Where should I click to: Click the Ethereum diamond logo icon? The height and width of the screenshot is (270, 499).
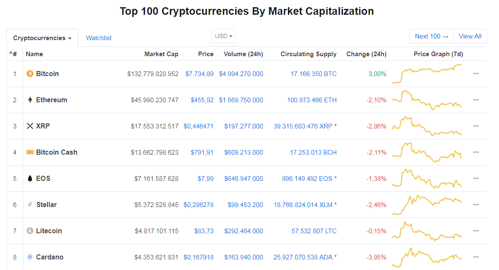(30, 100)
